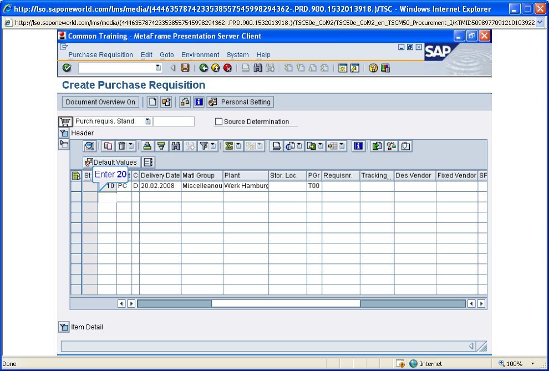Click the empty item number cell in the second row
Viewport: 549px width, 371px height.
(107, 197)
